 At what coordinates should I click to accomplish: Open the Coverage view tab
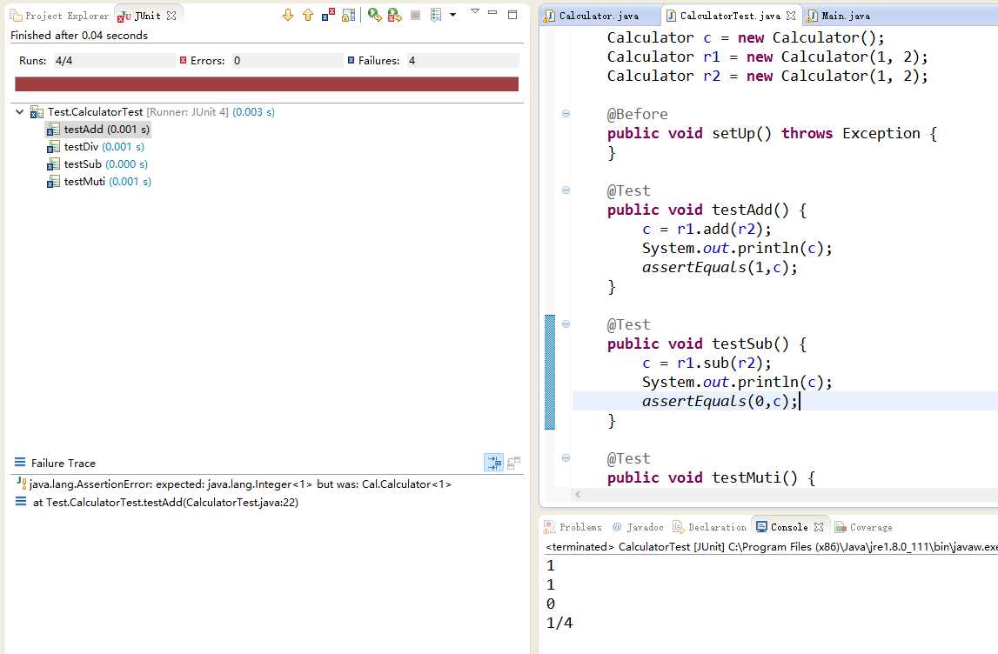click(864, 527)
